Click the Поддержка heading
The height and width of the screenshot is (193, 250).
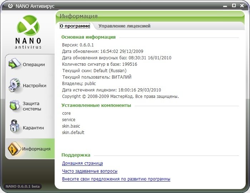(76, 155)
